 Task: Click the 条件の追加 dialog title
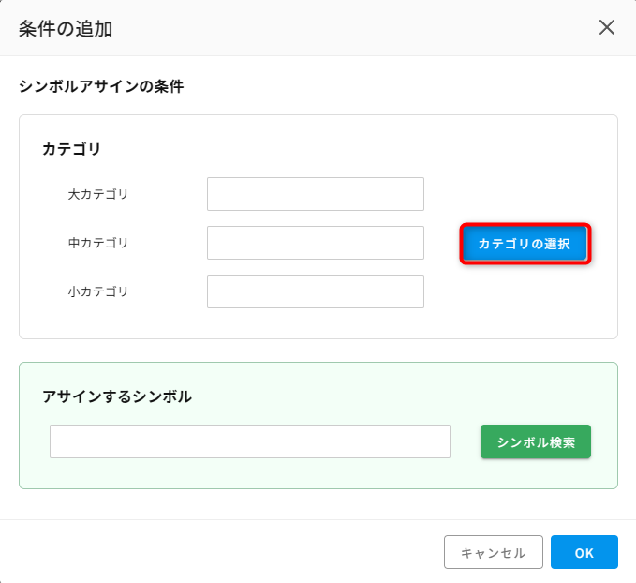coord(66,29)
